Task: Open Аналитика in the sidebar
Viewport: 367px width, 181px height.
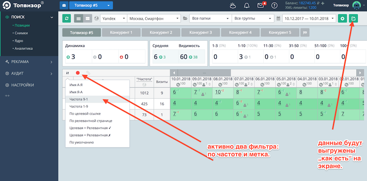Action: click(x=23, y=49)
